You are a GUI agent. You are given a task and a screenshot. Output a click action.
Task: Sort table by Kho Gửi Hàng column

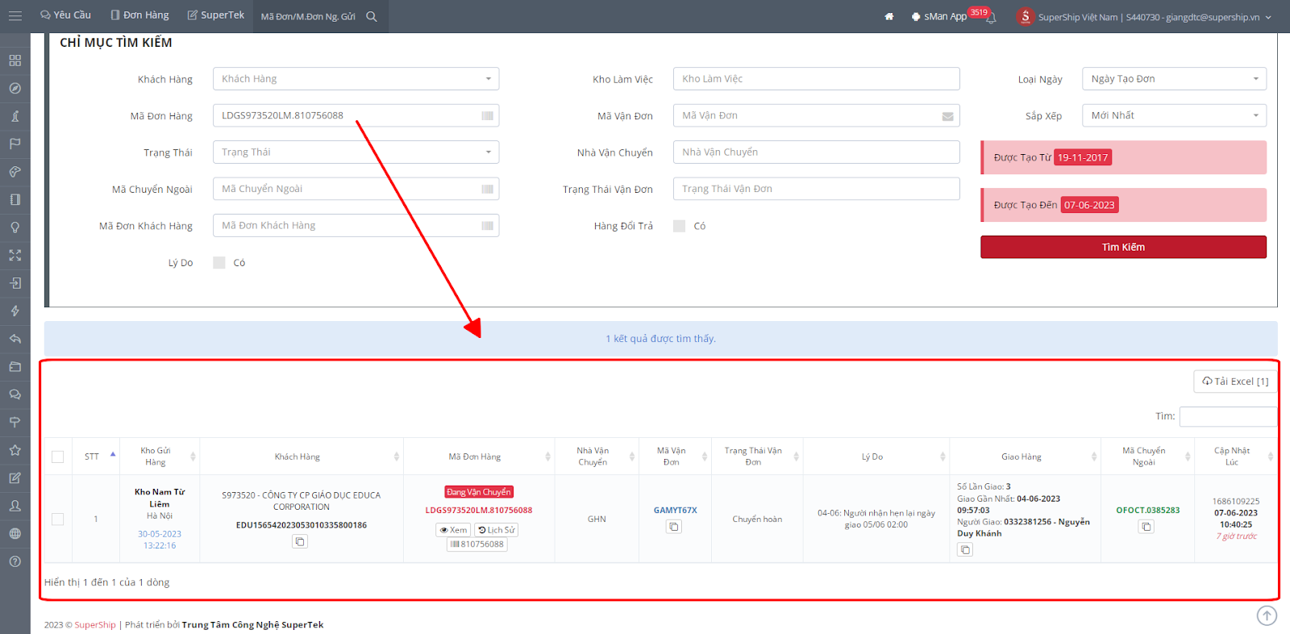pyautogui.click(x=160, y=457)
